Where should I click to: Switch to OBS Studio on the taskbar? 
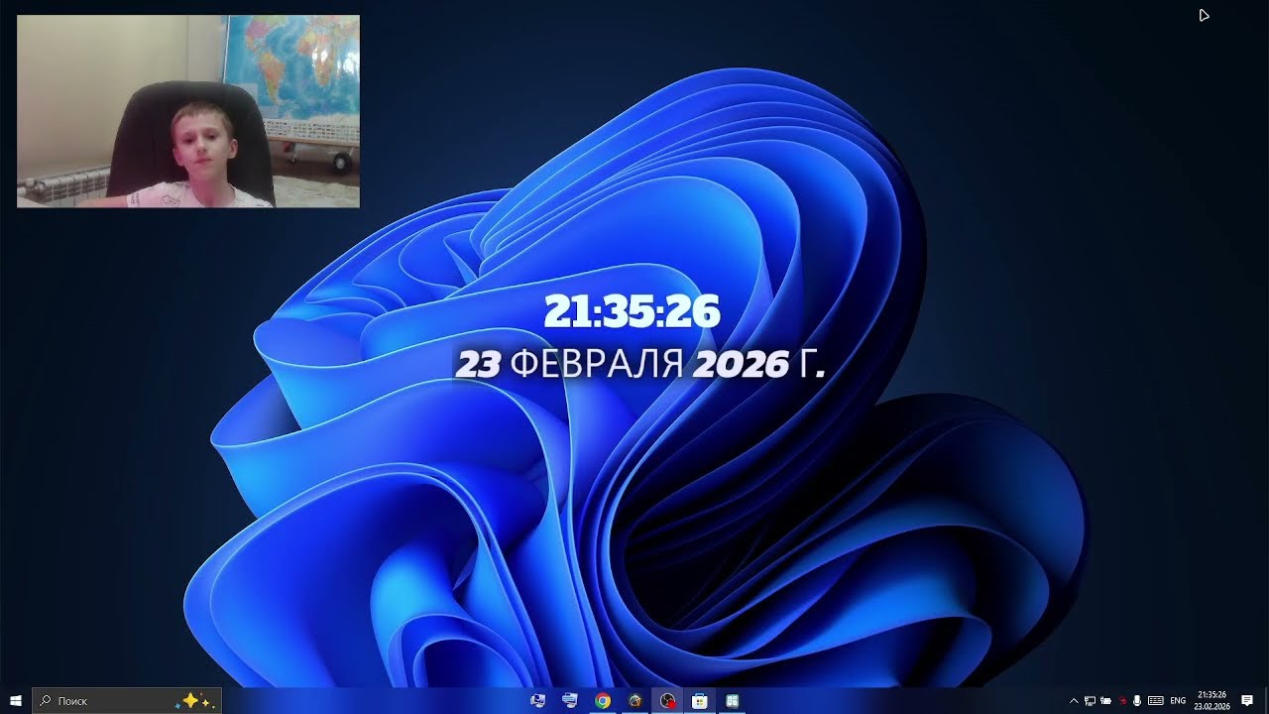[667, 700]
